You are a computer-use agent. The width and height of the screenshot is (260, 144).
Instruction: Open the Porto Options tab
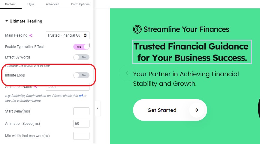[80, 4]
